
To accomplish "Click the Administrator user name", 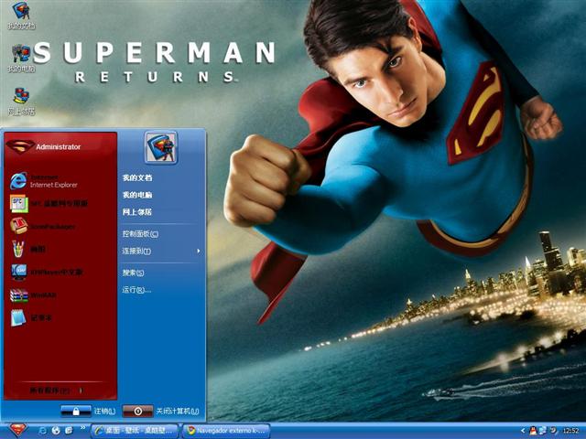I will pyautogui.click(x=59, y=146).
